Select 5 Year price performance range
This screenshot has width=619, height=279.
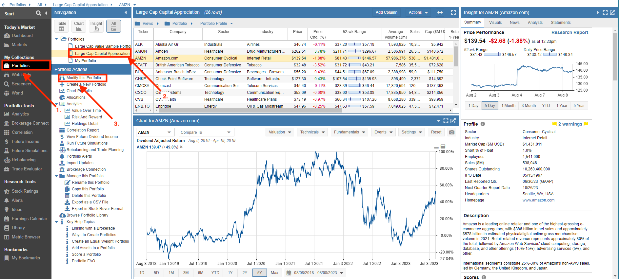point(579,106)
